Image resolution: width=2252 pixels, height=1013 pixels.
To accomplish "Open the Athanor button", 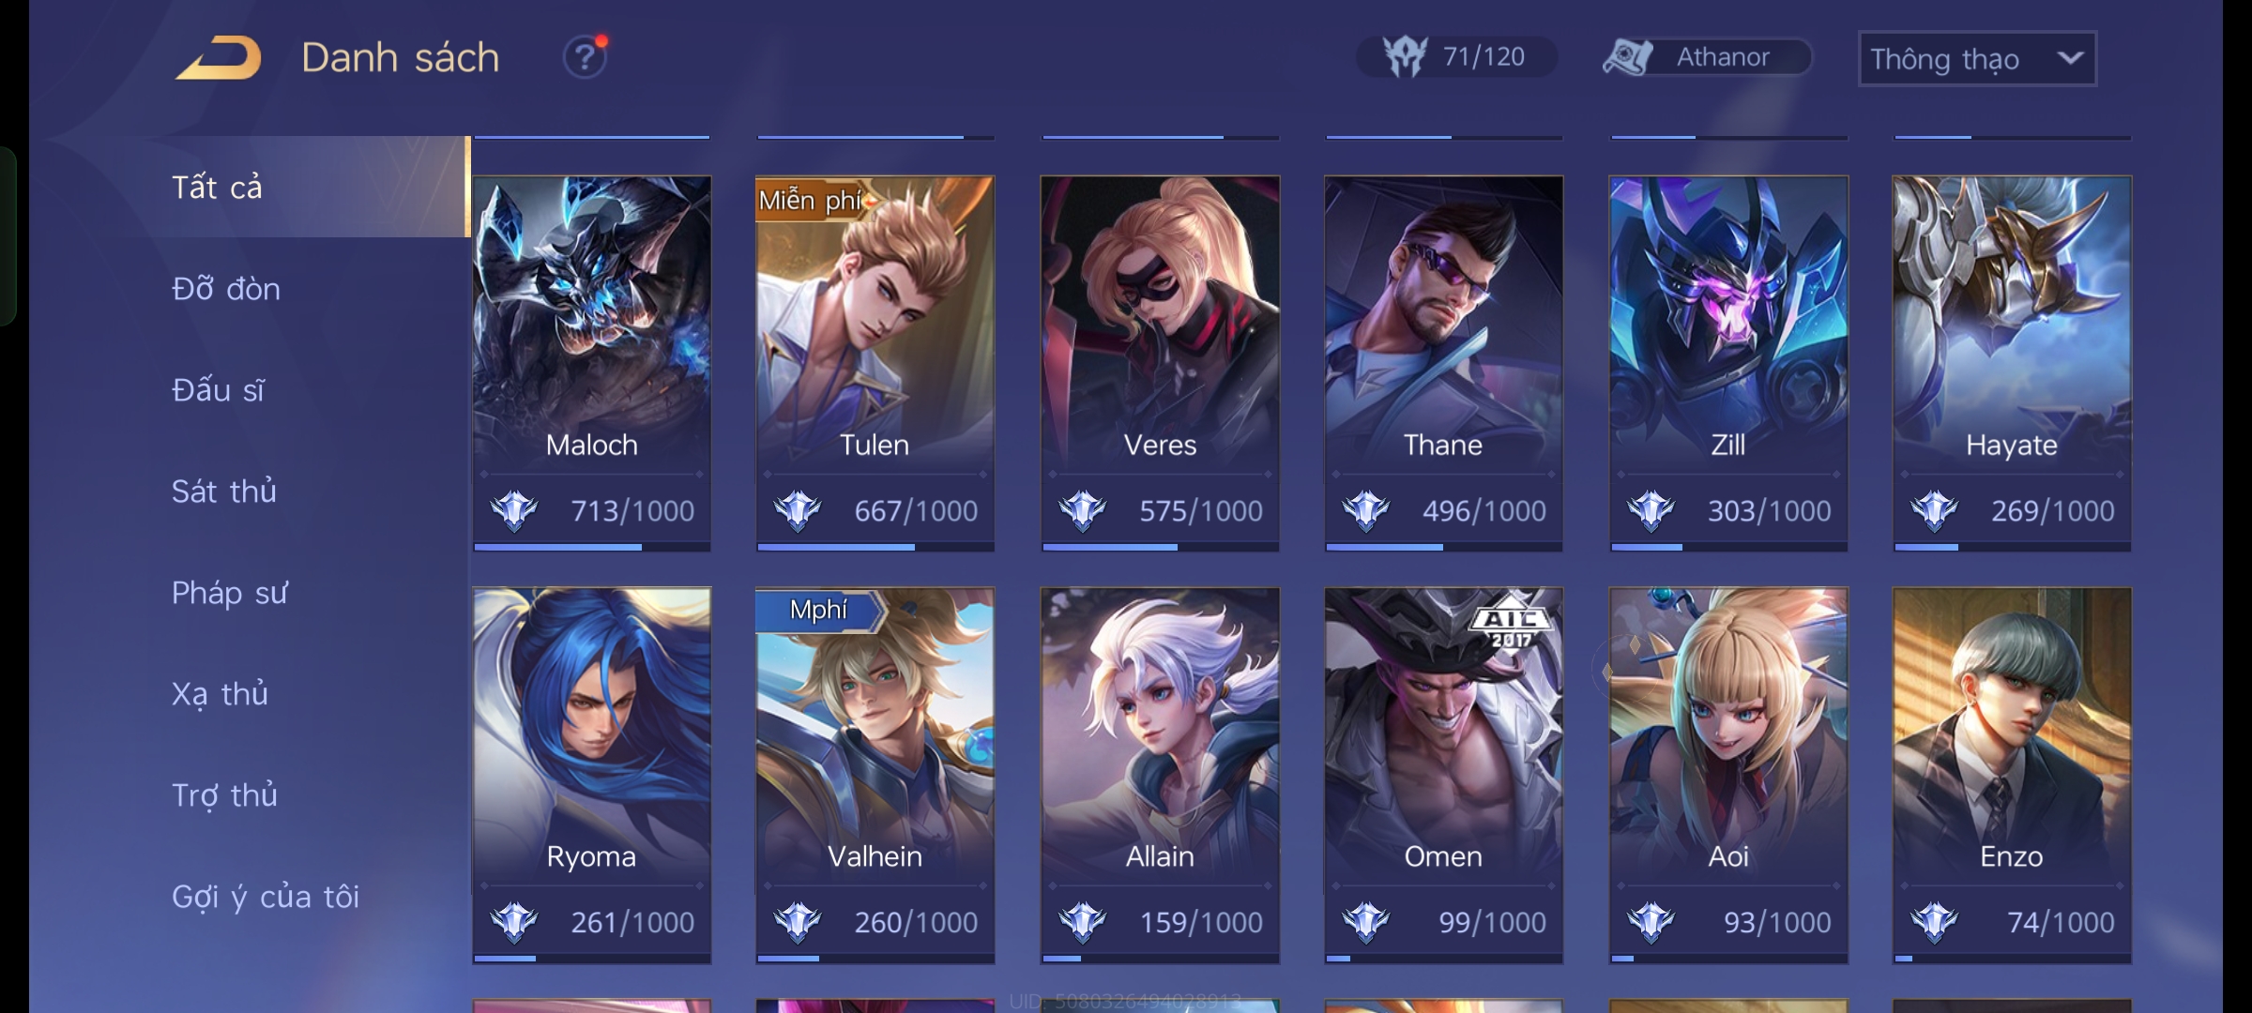I will click(1707, 57).
